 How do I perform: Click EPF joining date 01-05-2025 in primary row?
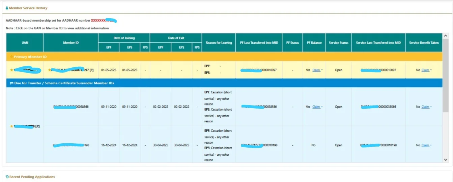(109, 70)
